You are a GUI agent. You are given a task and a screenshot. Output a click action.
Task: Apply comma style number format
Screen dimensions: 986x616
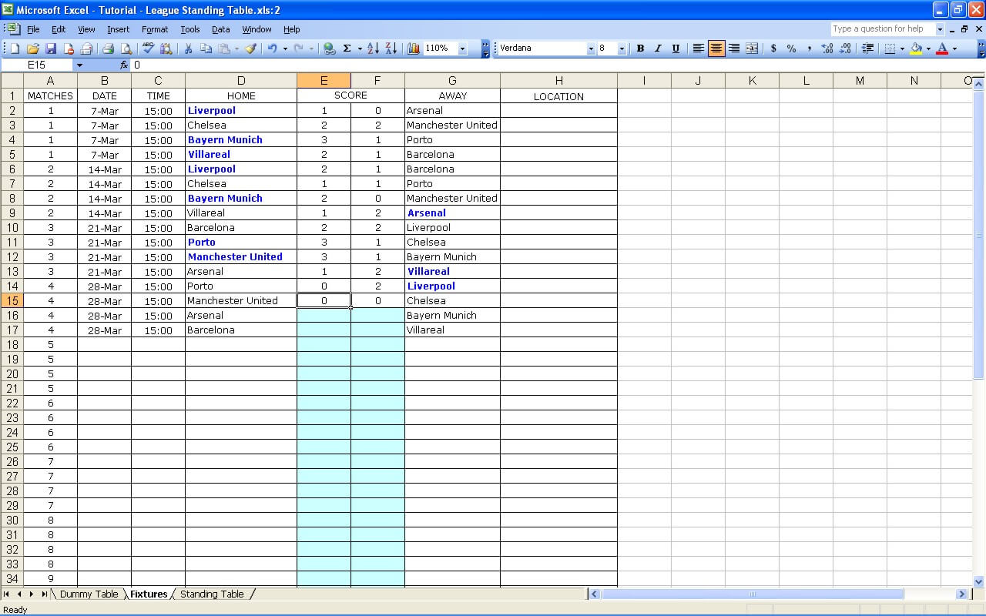809,49
